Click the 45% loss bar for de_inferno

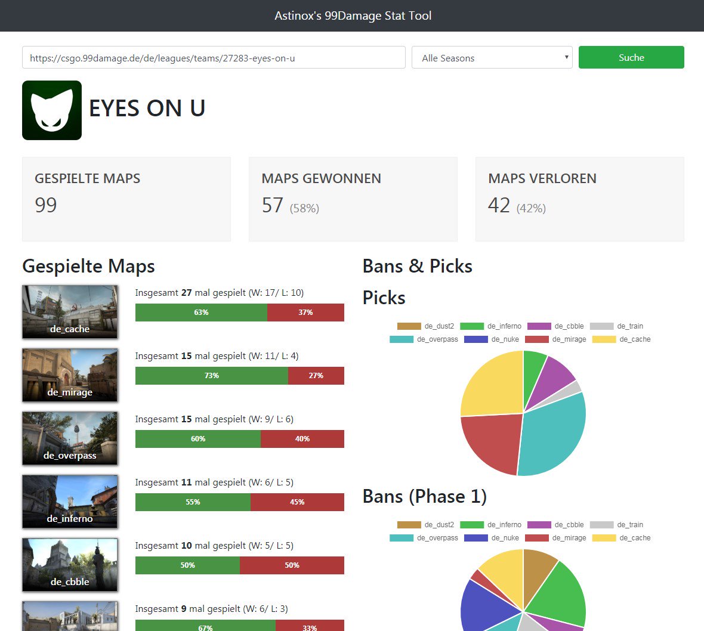(297, 502)
